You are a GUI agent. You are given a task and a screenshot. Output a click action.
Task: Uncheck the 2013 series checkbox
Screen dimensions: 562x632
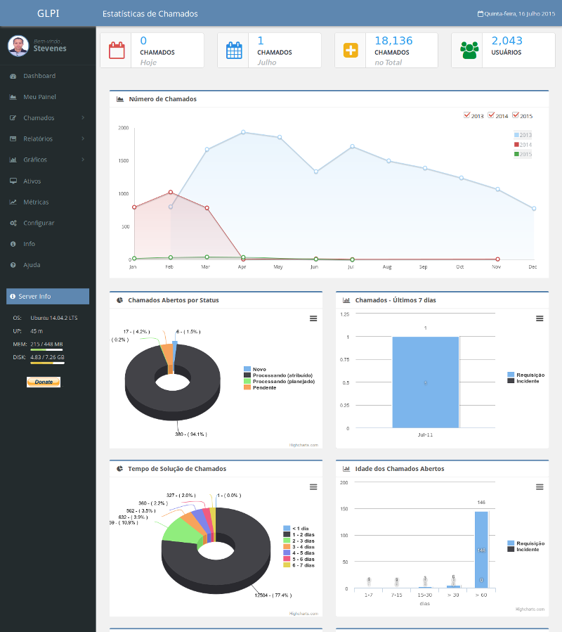(x=467, y=115)
